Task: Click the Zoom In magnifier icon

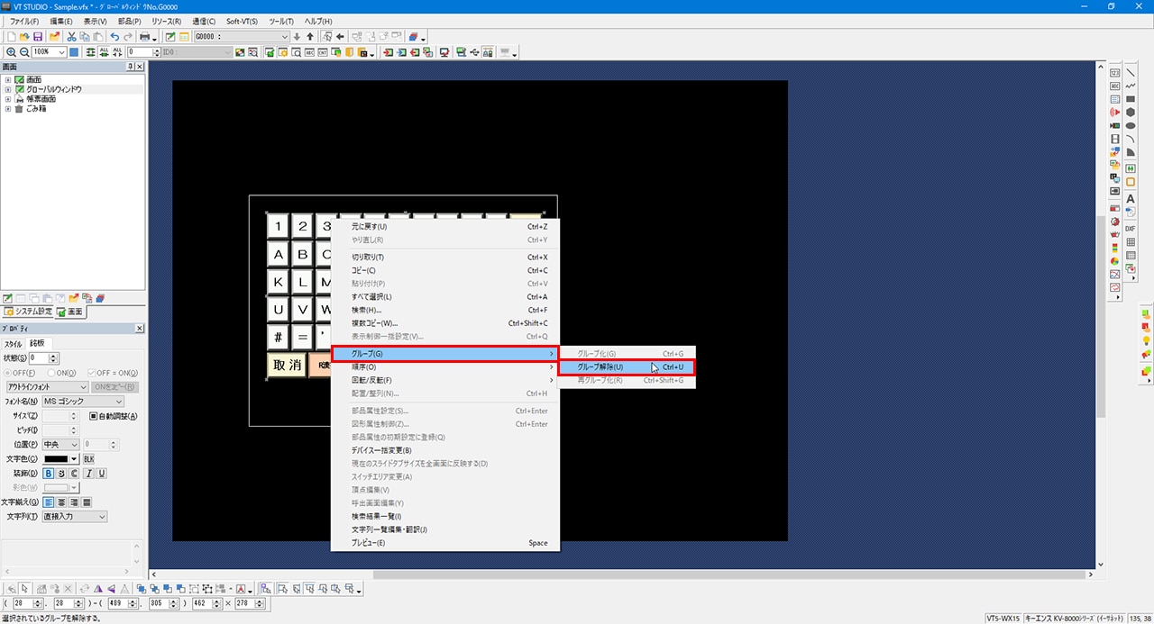Action: 11,52
